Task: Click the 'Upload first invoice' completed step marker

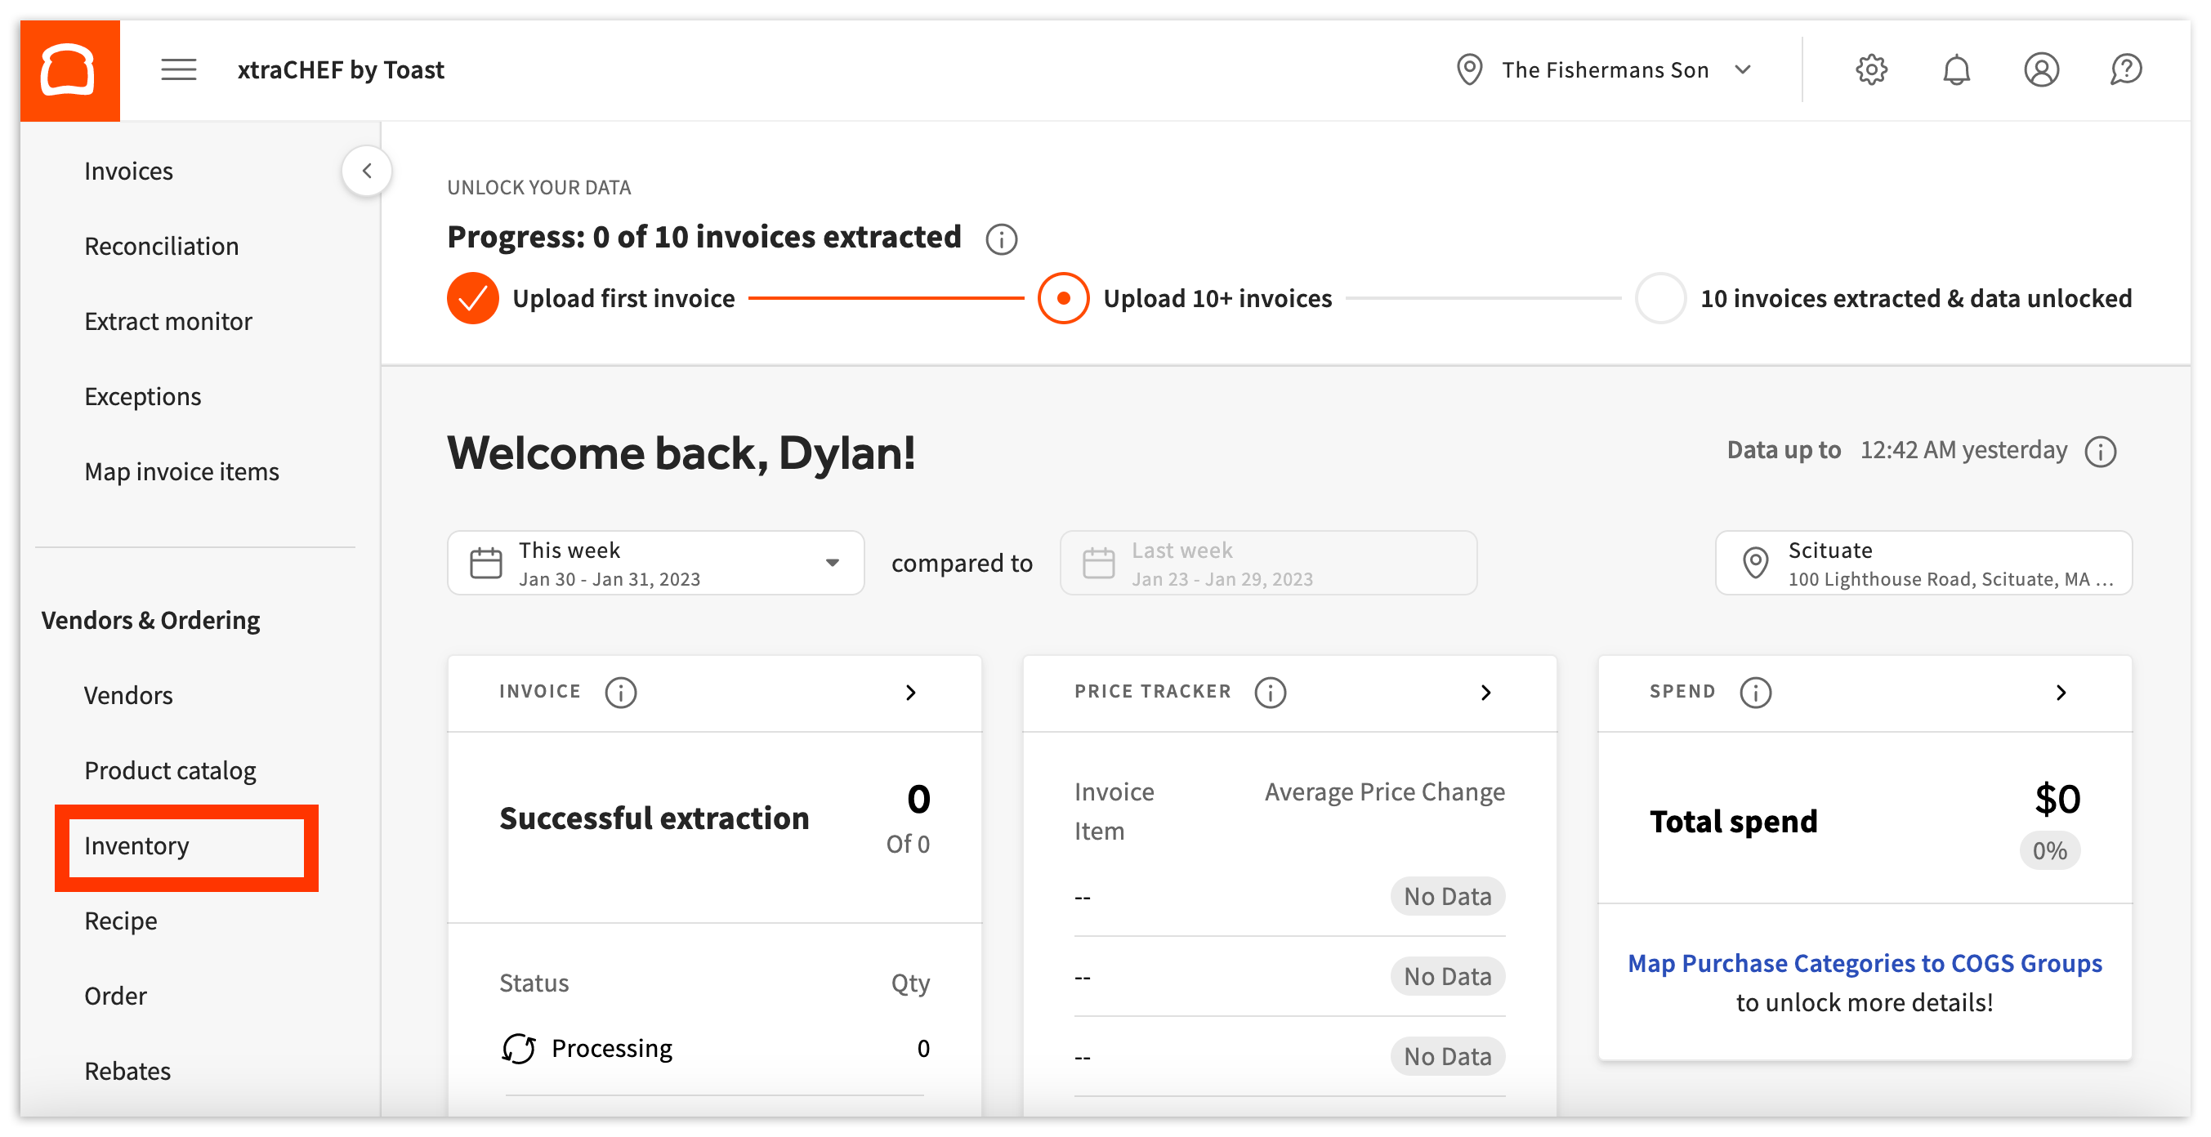Action: click(x=472, y=298)
